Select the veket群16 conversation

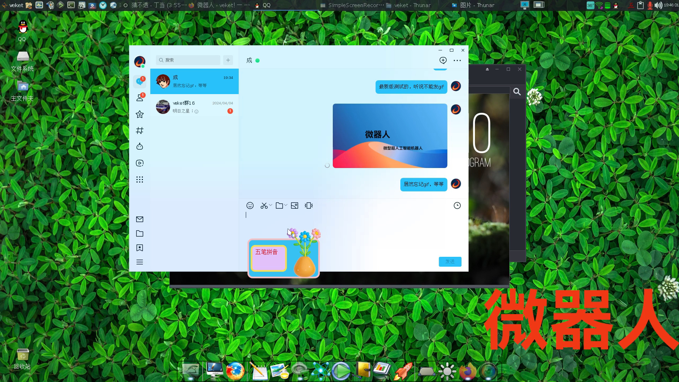tap(195, 107)
